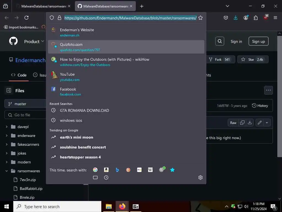Reload the current page

[x=26, y=18]
